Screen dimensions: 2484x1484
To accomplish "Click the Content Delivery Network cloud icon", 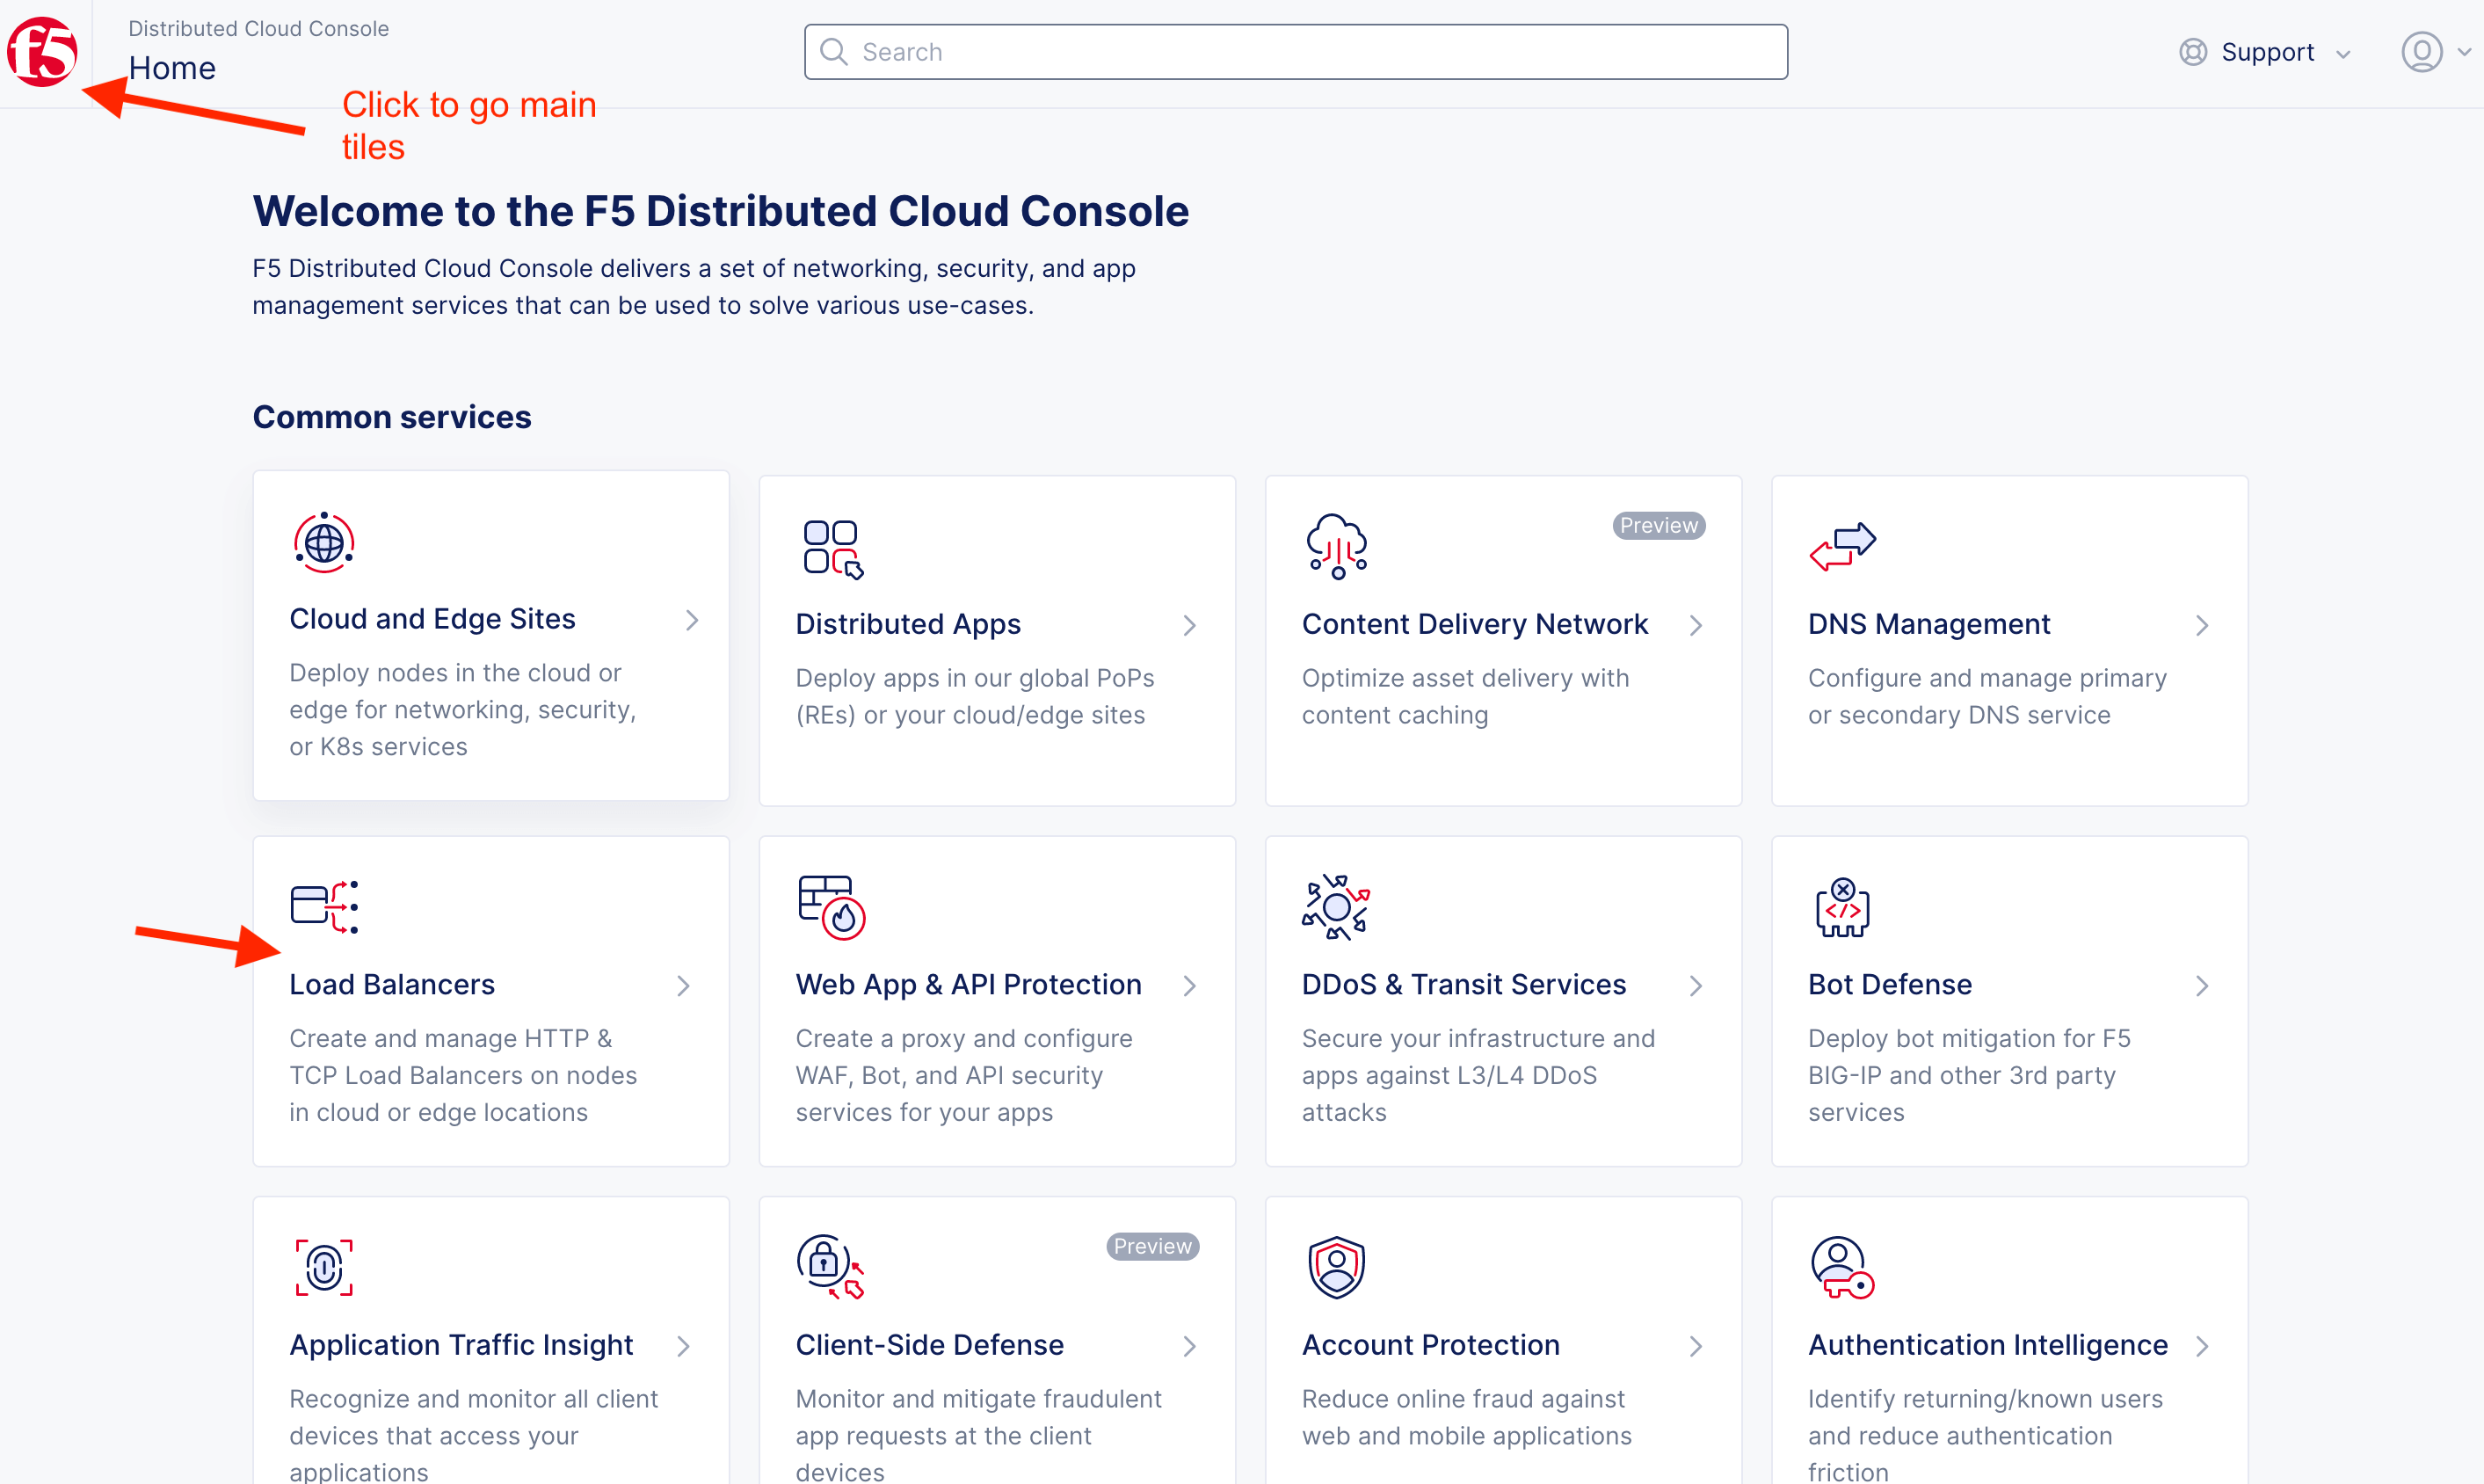I will click(1336, 547).
